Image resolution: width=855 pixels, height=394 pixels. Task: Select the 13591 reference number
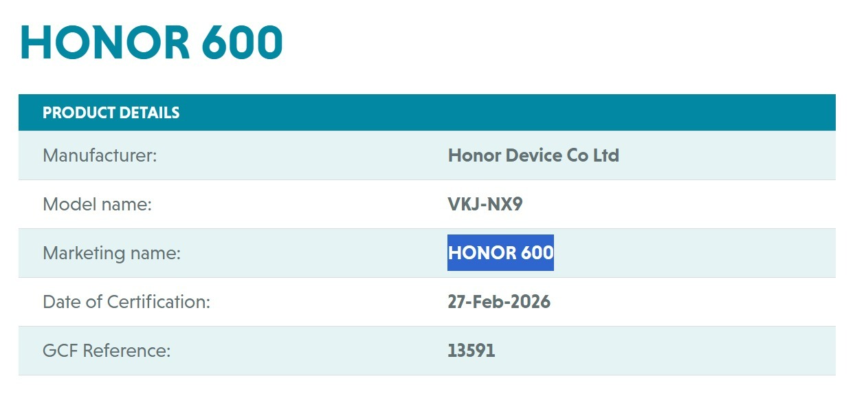(x=471, y=351)
